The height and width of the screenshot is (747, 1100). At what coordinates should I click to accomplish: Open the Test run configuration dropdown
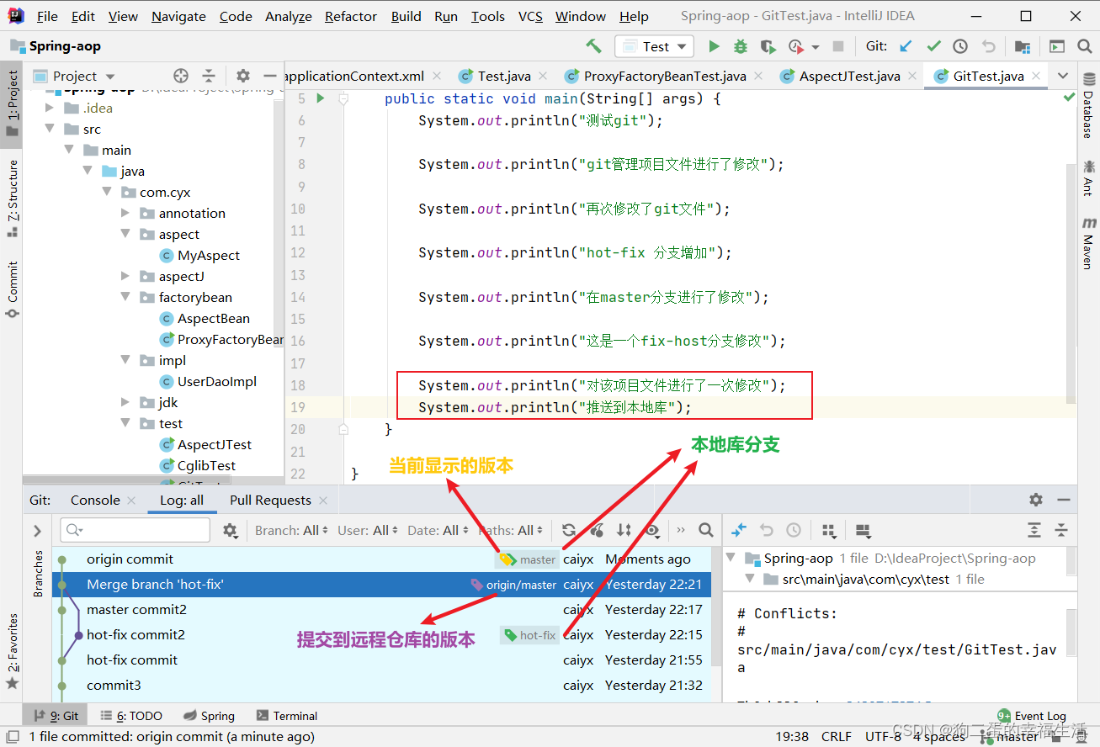(655, 46)
